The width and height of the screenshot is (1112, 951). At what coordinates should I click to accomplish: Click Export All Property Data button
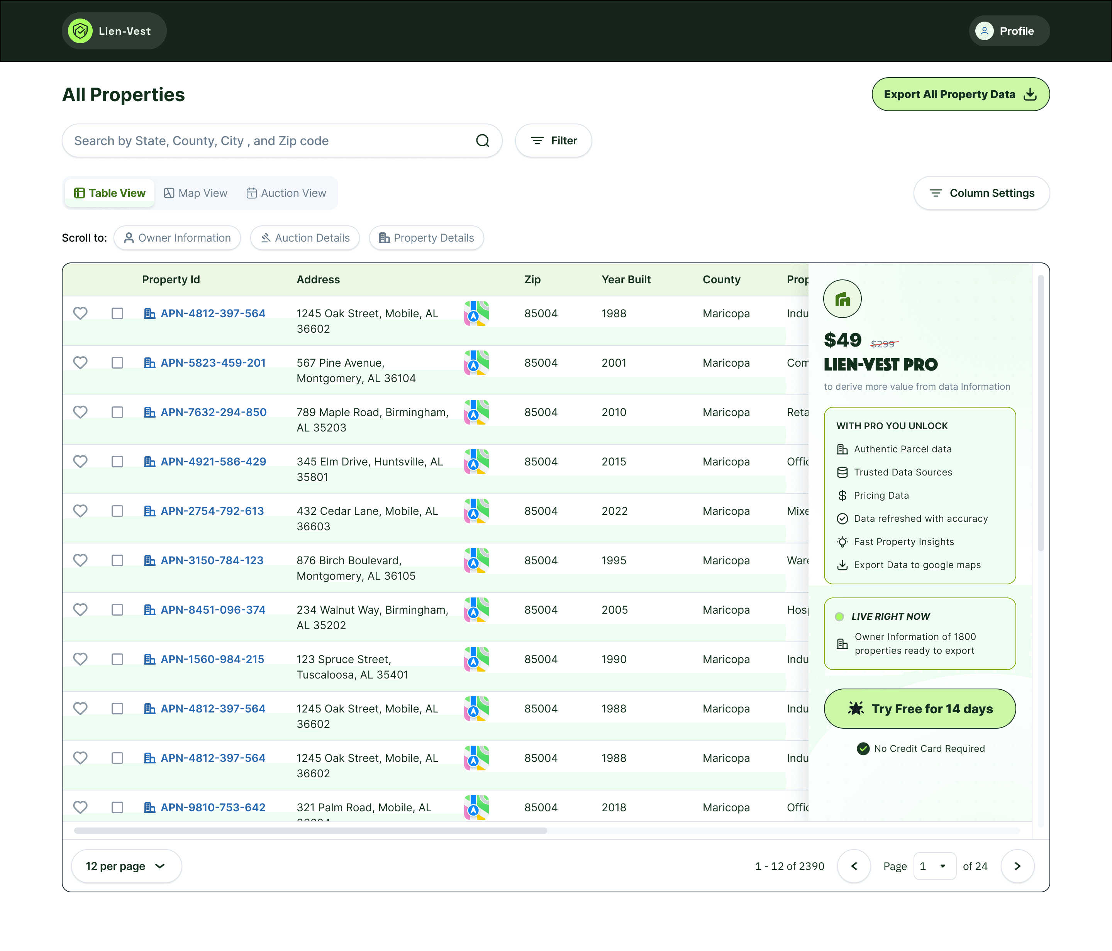pos(960,95)
